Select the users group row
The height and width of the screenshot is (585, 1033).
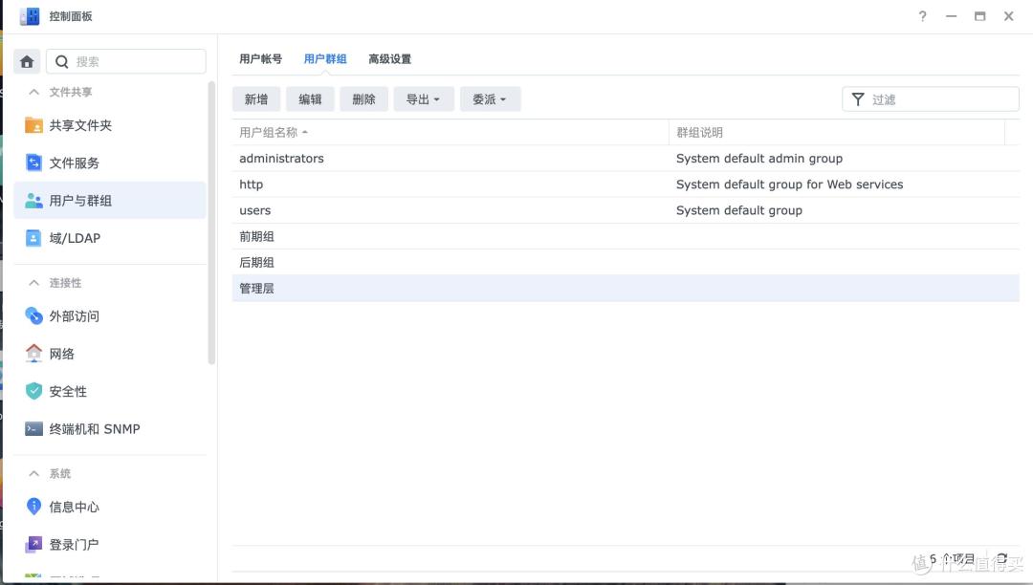pos(626,210)
